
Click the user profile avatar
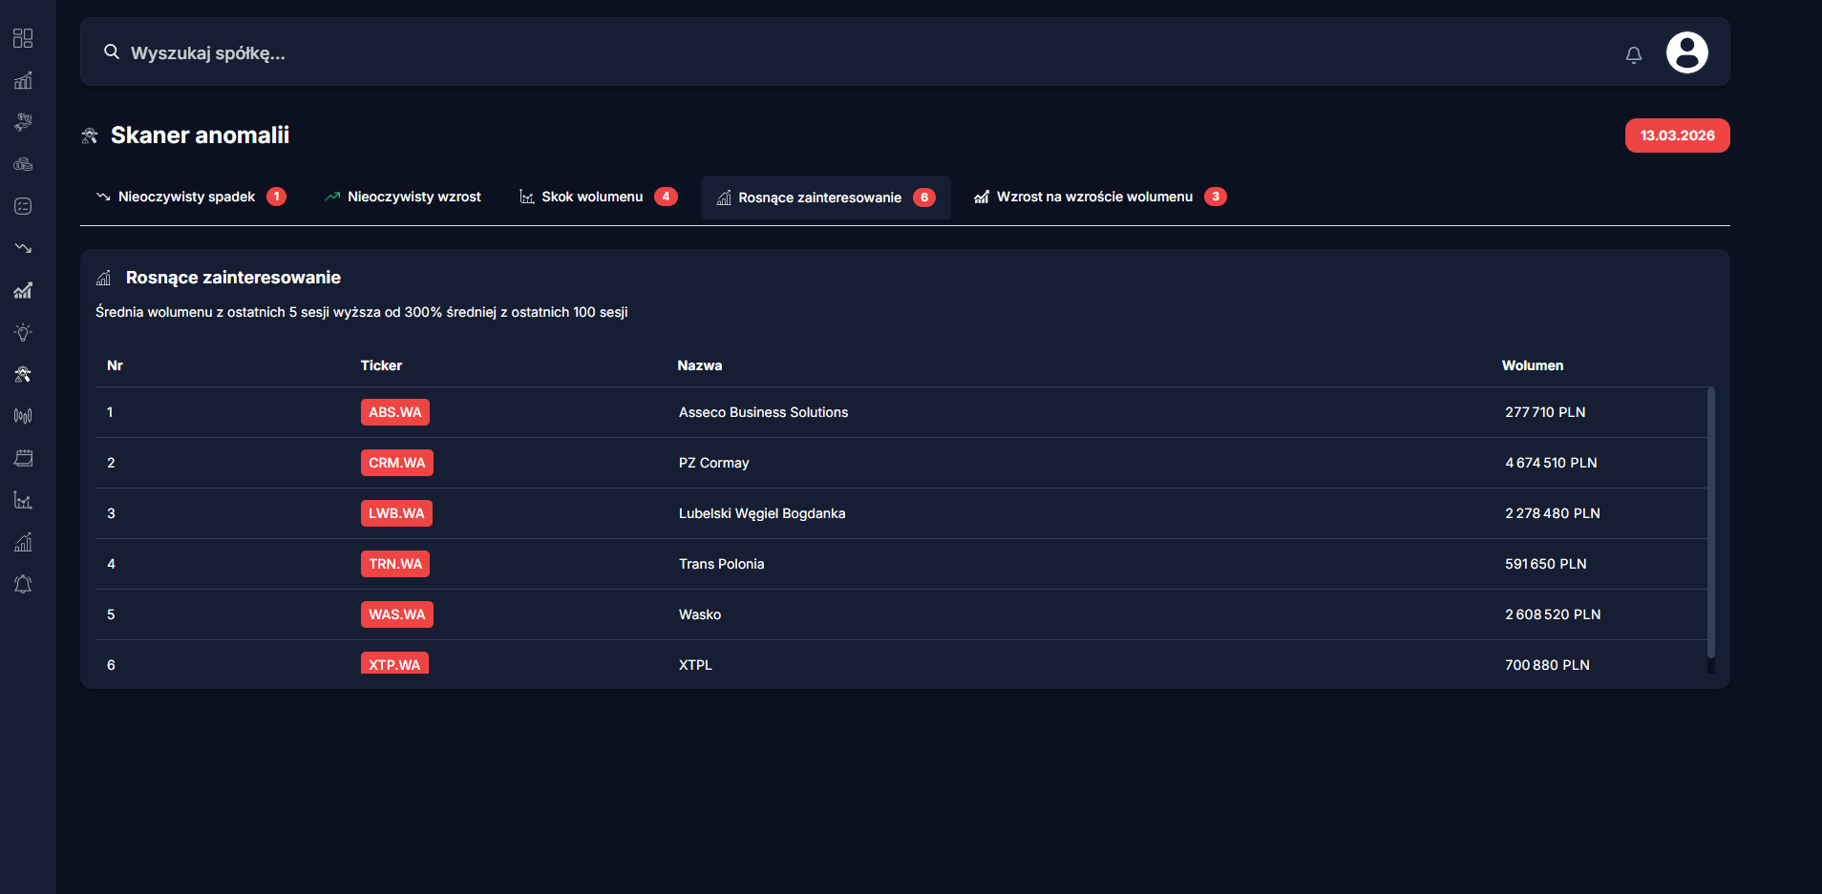coord(1686,52)
